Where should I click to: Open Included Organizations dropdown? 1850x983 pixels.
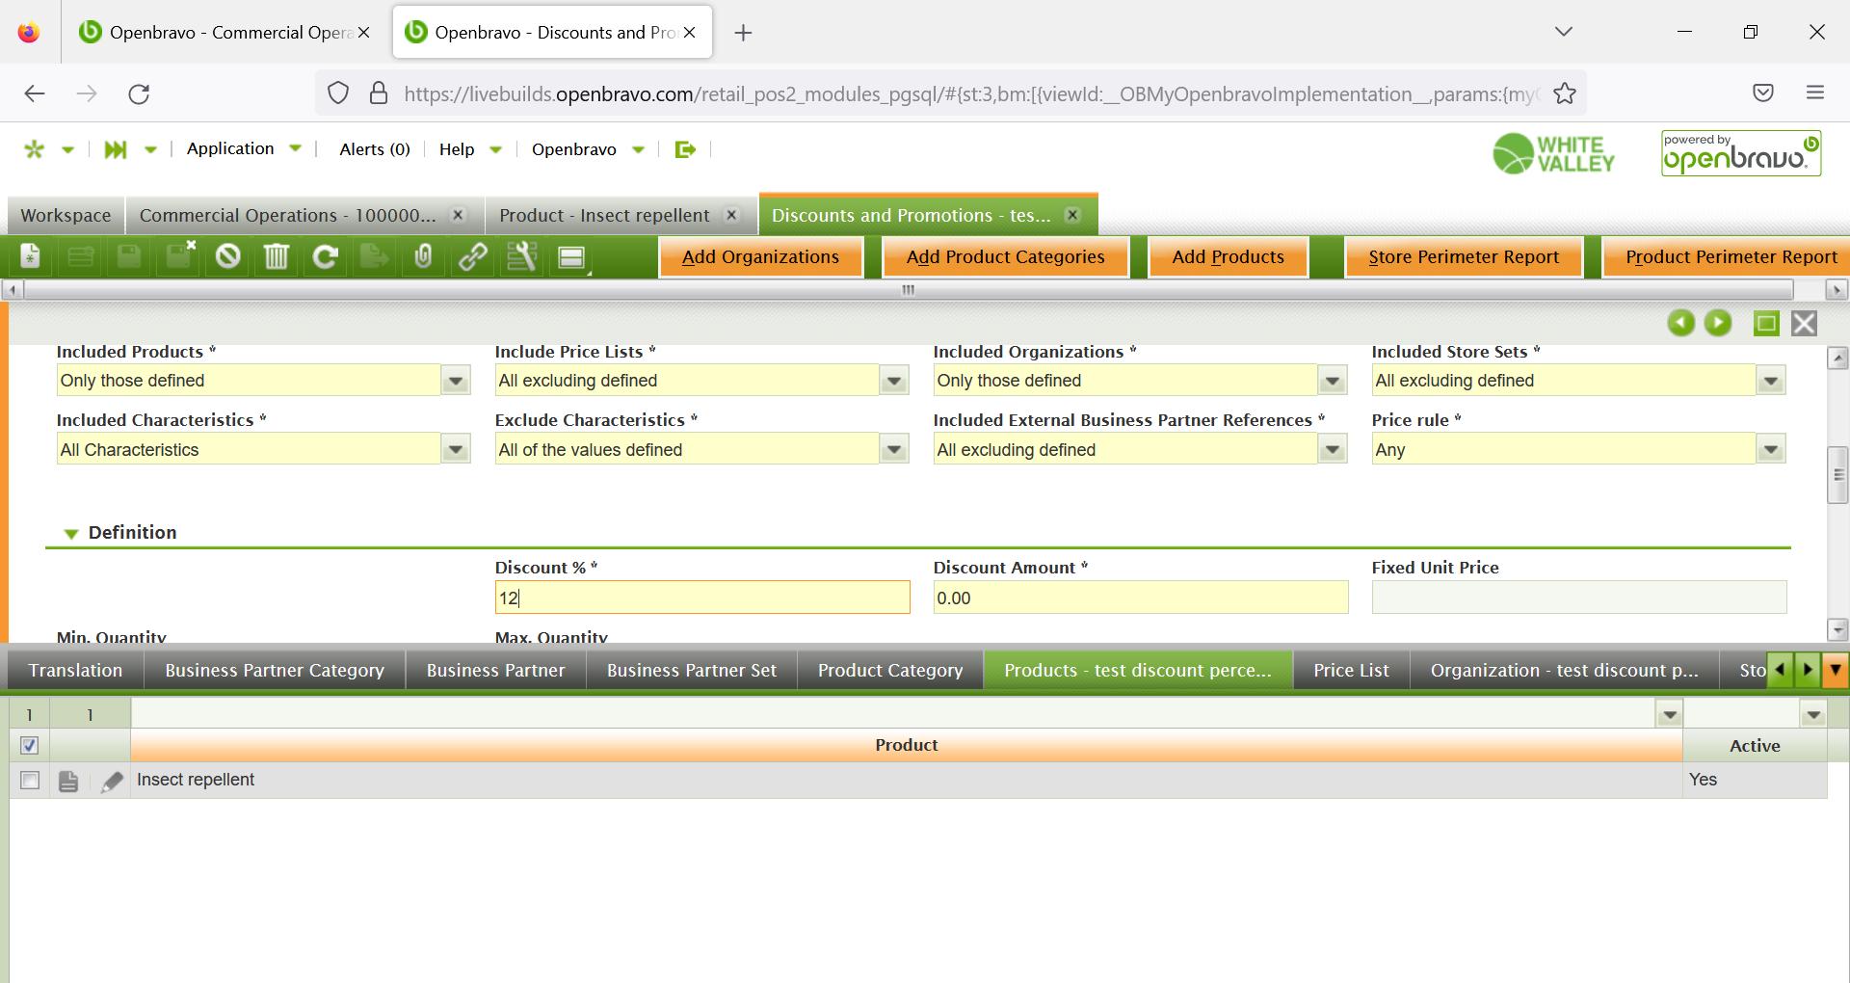coord(1332,381)
